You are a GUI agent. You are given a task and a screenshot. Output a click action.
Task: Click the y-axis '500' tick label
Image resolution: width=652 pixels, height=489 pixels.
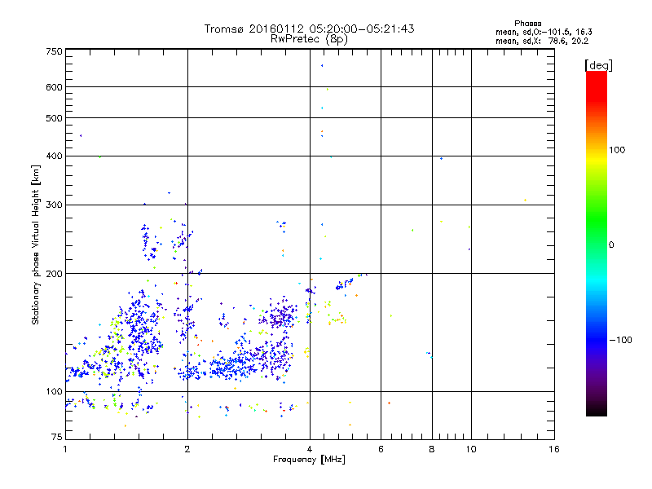point(54,118)
